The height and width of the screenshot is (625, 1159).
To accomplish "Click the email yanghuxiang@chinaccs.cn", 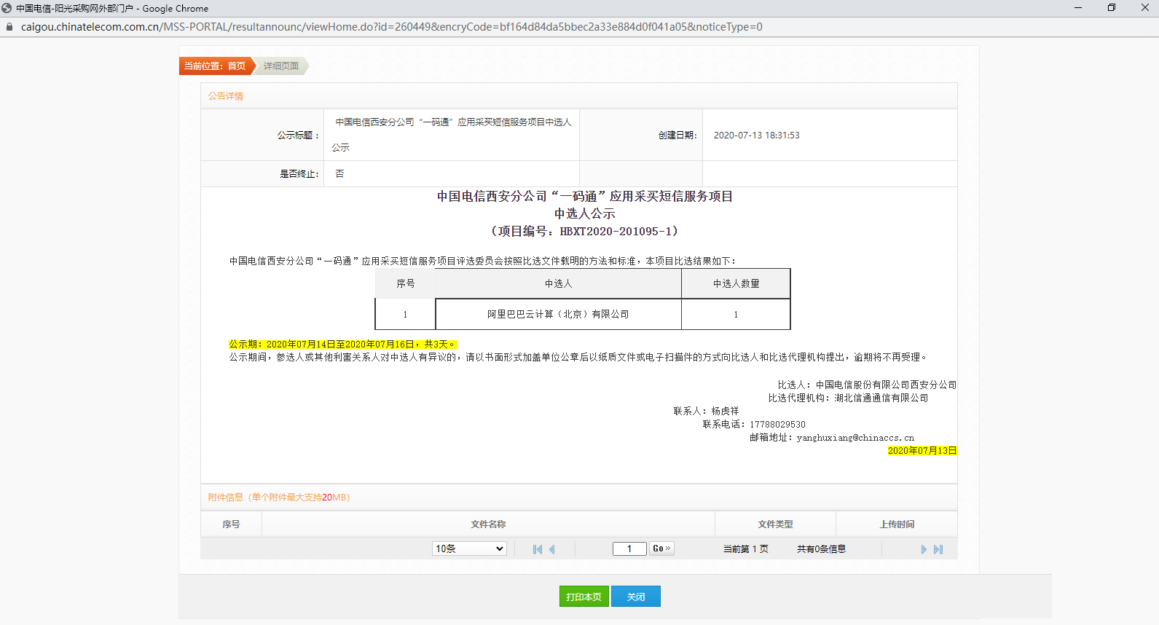I will pyautogui.click(x=855, y=438).
